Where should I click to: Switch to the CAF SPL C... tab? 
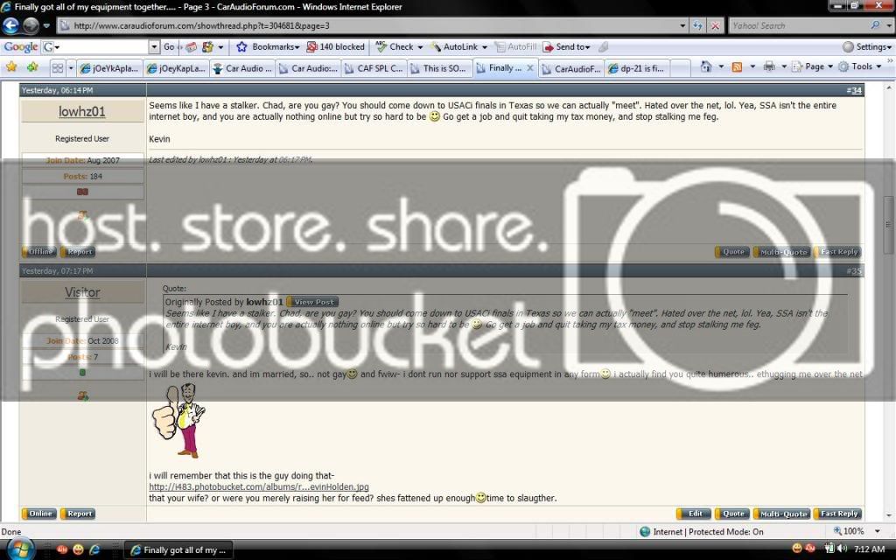point(374,68)
